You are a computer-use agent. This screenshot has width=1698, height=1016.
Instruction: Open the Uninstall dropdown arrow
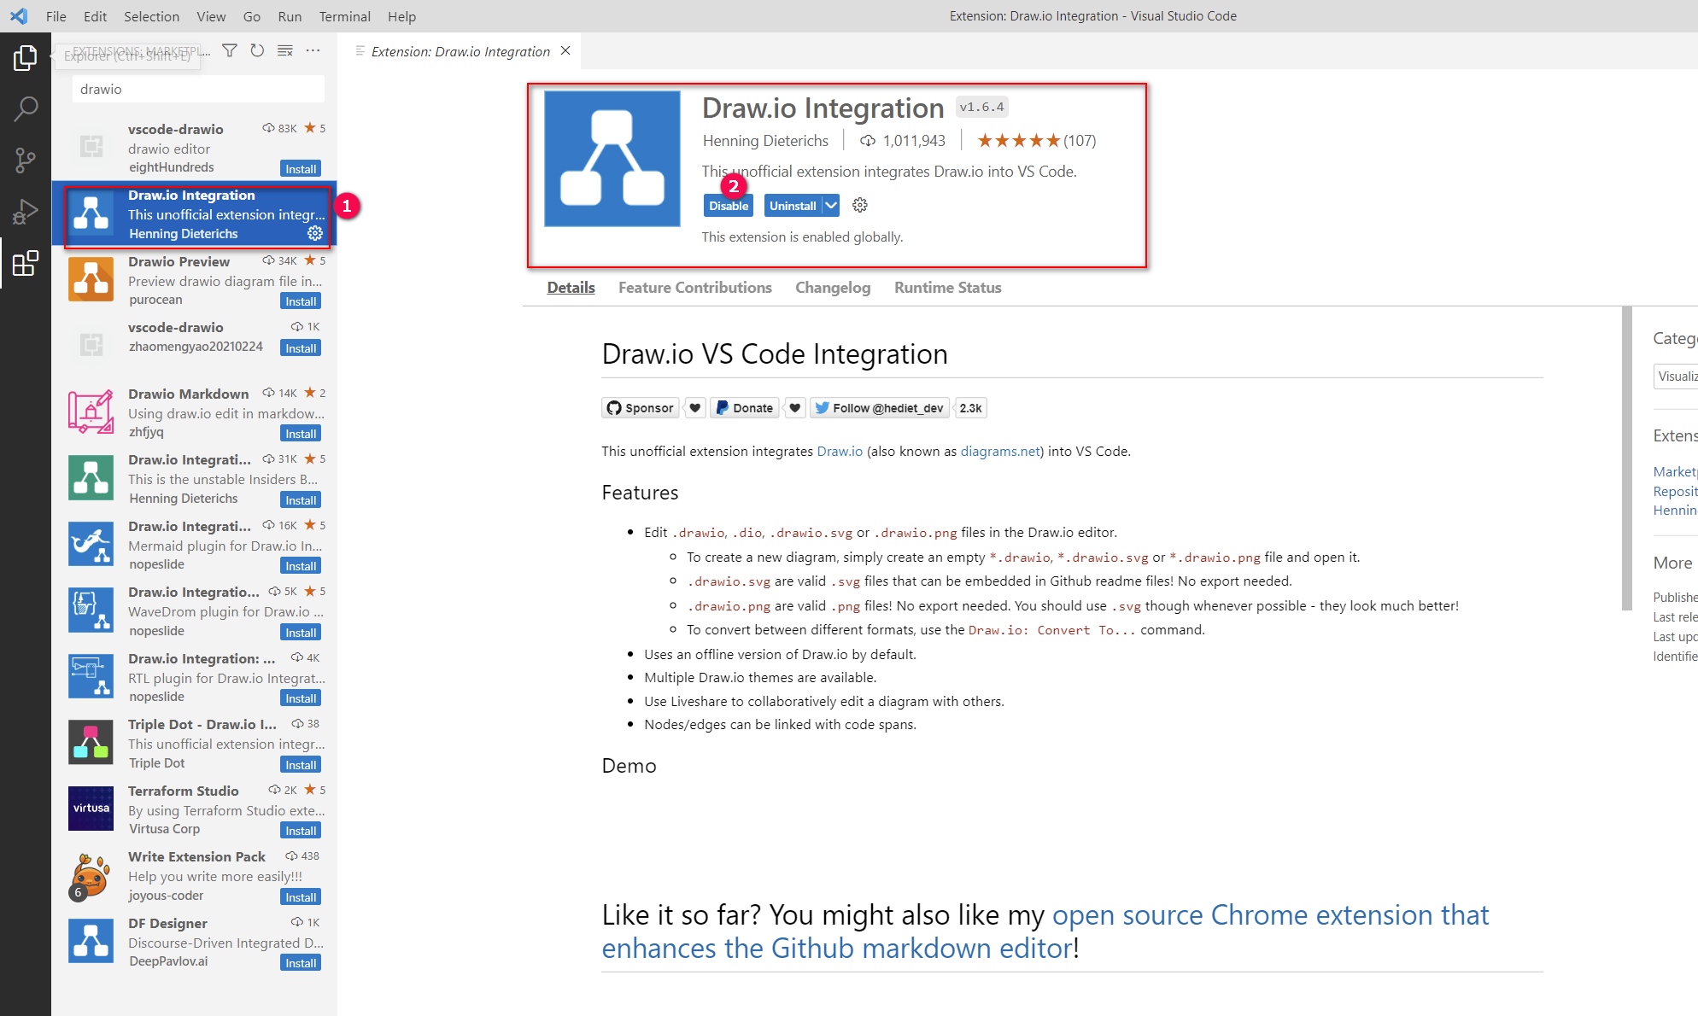pos(830,205)
